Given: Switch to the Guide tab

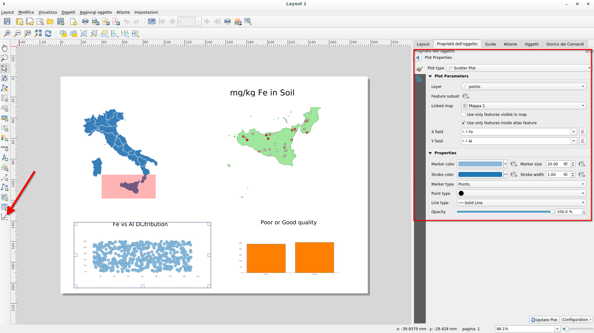Looking at the screenshot, I should (490, 44).
